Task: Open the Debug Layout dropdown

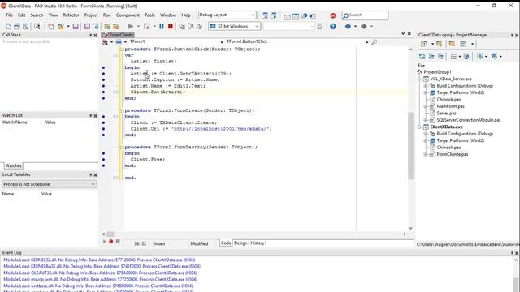Action: coord(227,15)
